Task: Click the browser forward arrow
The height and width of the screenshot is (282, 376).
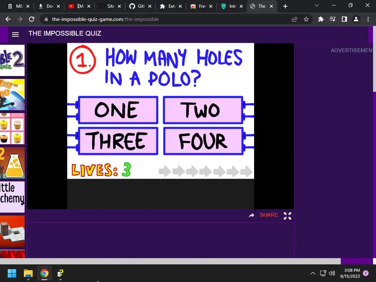Action: (x=20, y=19)
